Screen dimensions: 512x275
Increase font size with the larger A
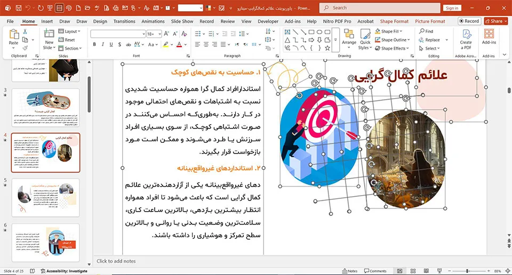coord(166,34)
